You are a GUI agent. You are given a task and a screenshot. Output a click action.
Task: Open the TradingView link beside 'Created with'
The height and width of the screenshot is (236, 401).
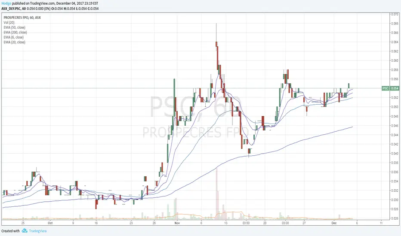pos(37,231)
